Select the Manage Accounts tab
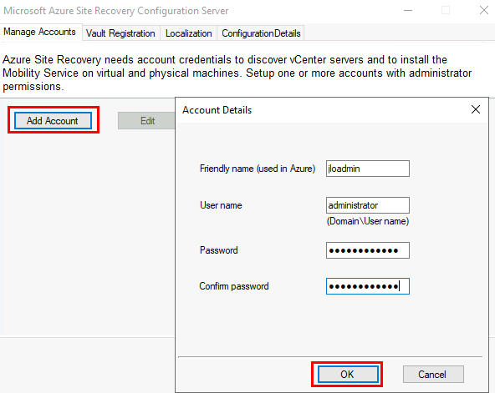 [40, 32]
